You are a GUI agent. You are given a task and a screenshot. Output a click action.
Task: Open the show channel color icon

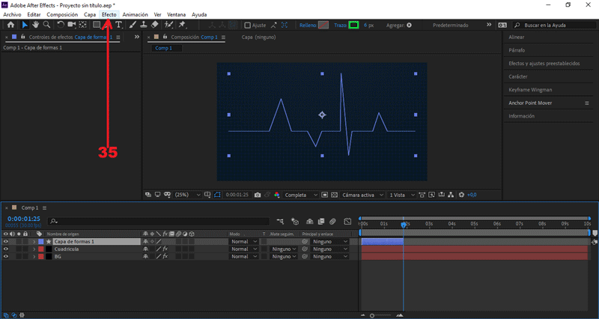(277, 195)
